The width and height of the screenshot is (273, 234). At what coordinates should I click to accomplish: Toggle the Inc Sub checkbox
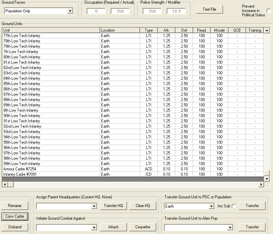pyautogui.click(x=234, y=206)
